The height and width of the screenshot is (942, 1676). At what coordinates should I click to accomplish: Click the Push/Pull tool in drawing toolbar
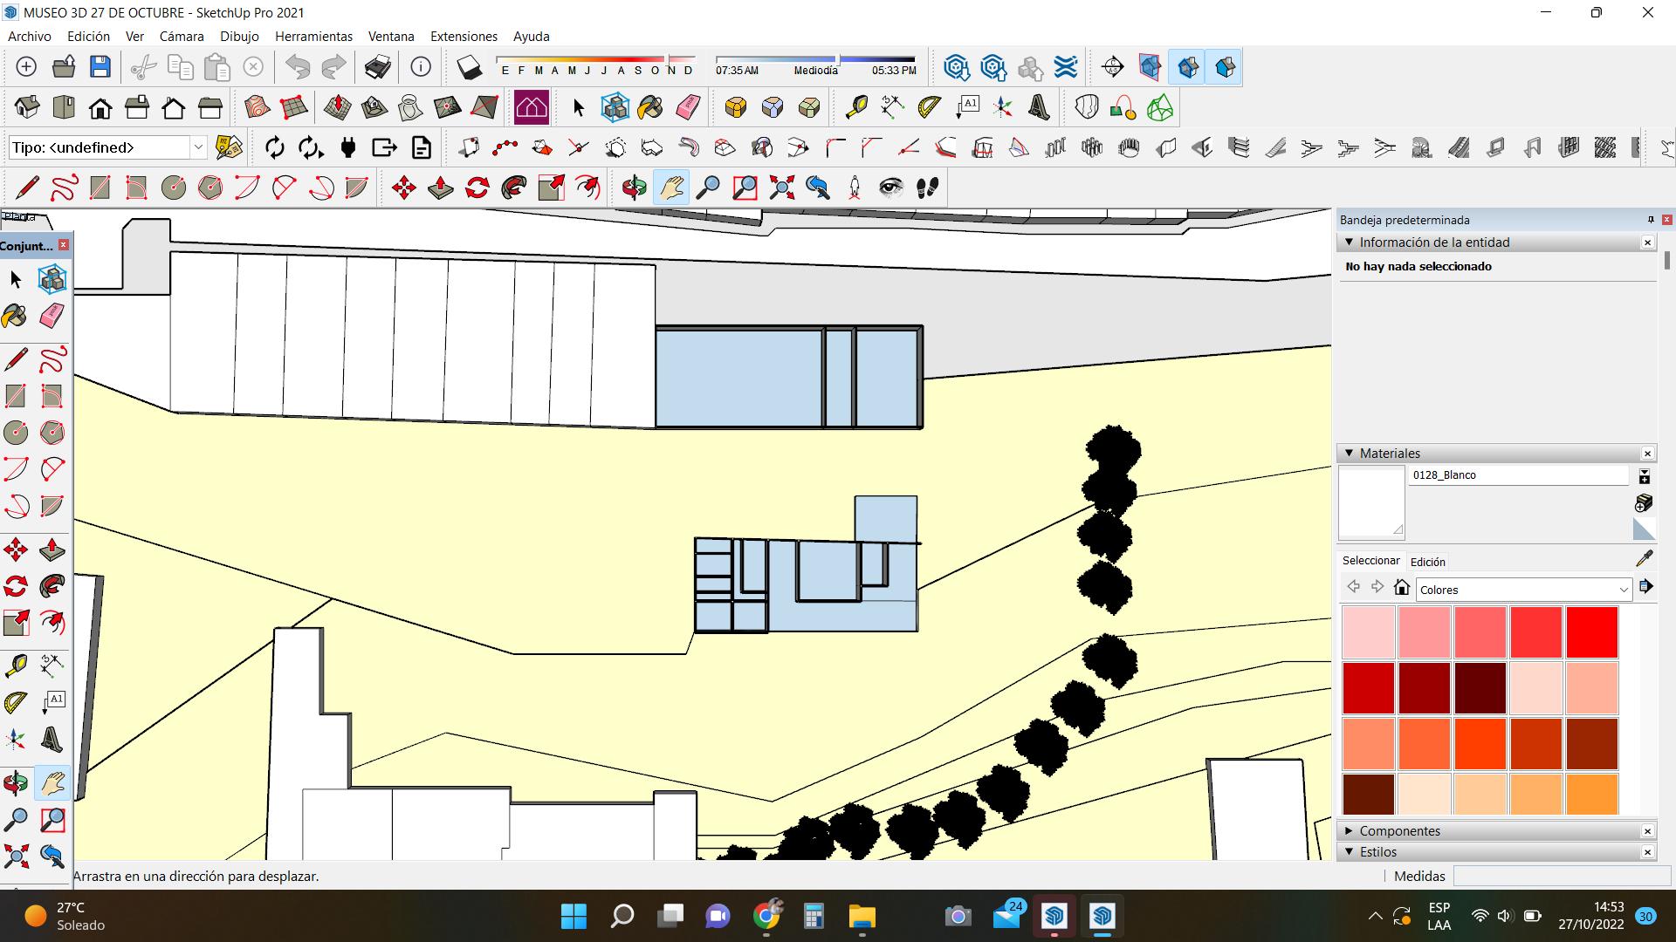click(440, 188)
